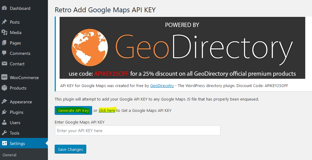Viewport: 312px width, 160px height.
Task: Click the 'Enter Google Maps API KEY' label
Action: point(80,122)
